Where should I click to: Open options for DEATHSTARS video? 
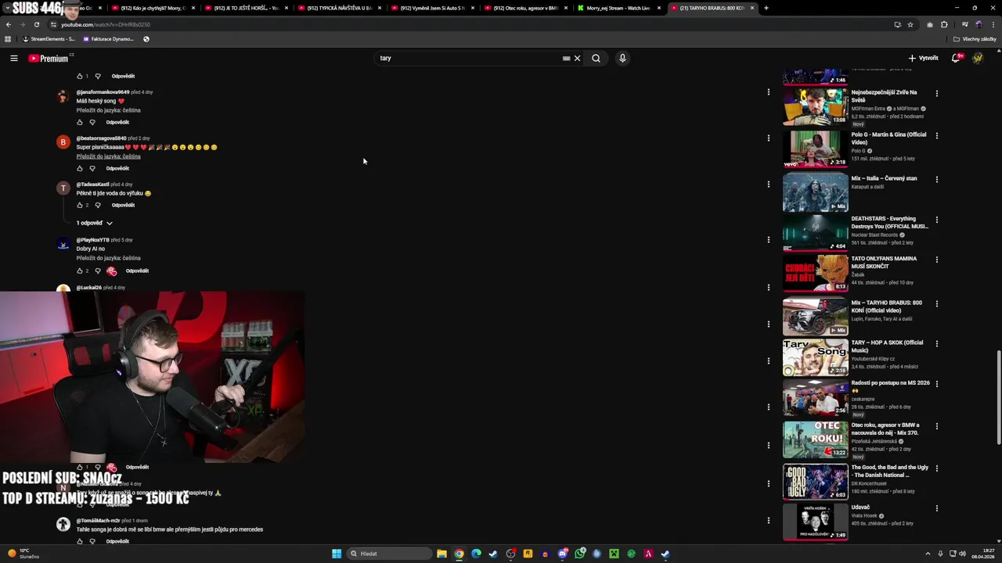coord(936,221)
